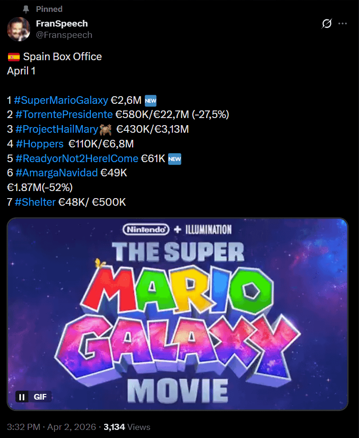Image resolution: width=359 pixels, height=438 pixels.
Task: Open the #Hoppers hashtag
Action: pos(40,144)
